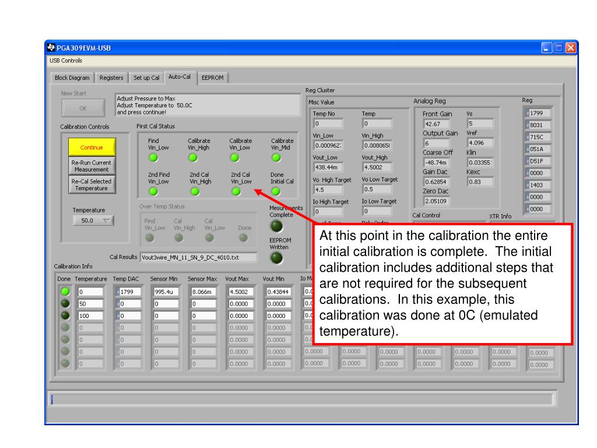Viewport: 597px width, 448px height.
Task: Click the status bar field at bottom
Action: 302,399
